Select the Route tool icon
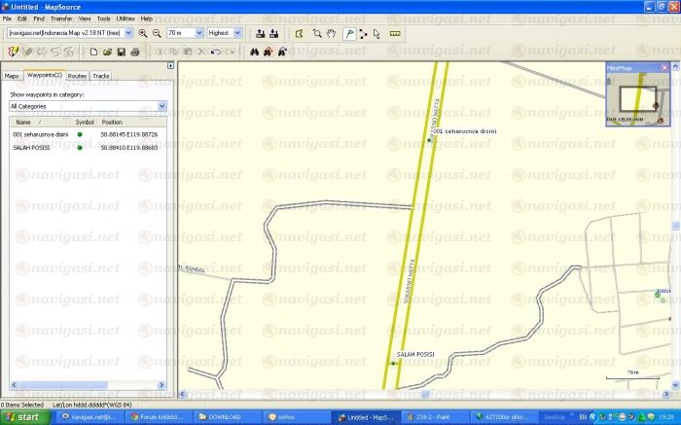This screenshot has height=425, width=681. [x=363, y=32]
